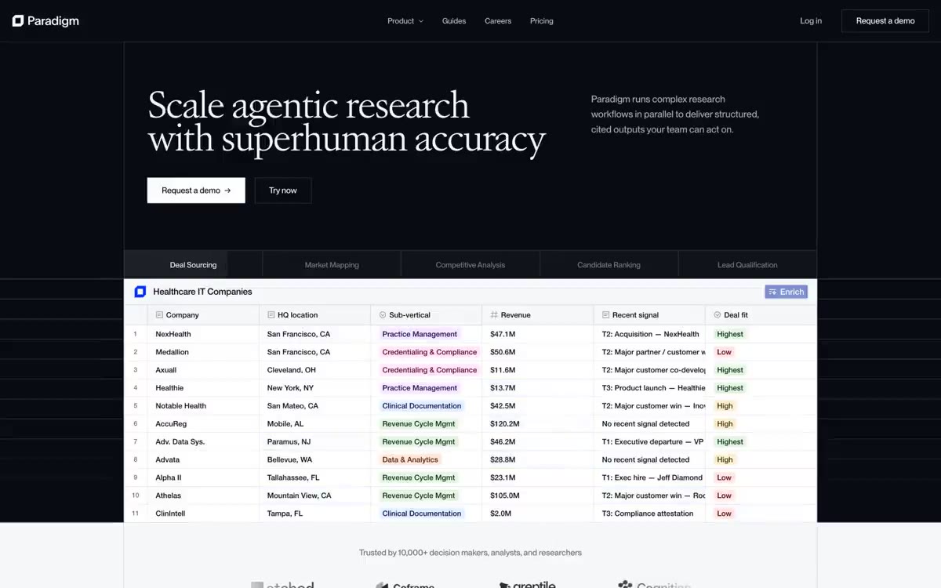Click the Recent signal column header icon

(605, 315)
